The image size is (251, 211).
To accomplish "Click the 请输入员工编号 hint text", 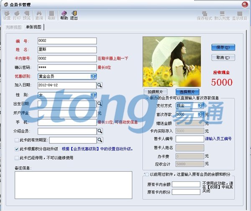I will point(218,139).
